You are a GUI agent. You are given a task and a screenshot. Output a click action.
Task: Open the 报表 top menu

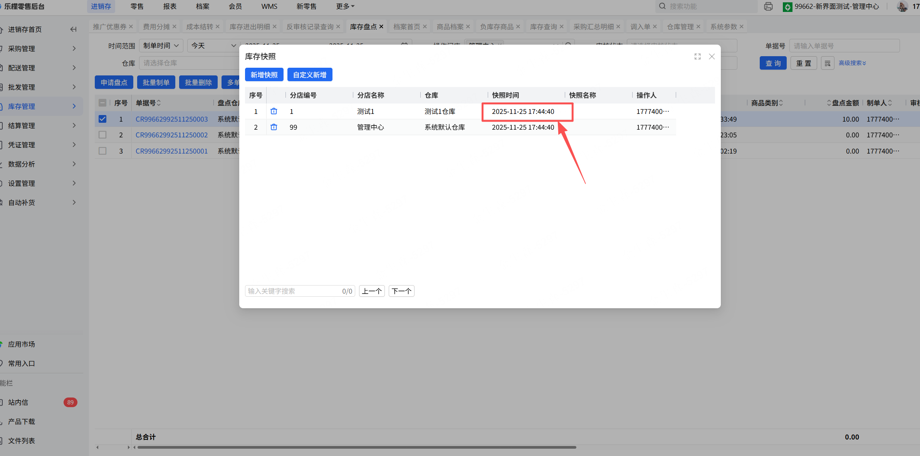click(x=170, y=7)
